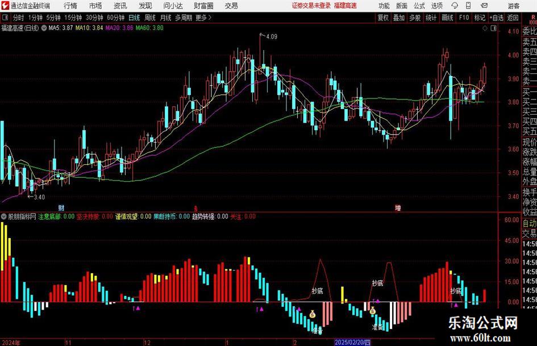Expand the 股朋指标网 indicator dropdown arrow
Screen dimensions: 537x346
click(x=4, y=216)
